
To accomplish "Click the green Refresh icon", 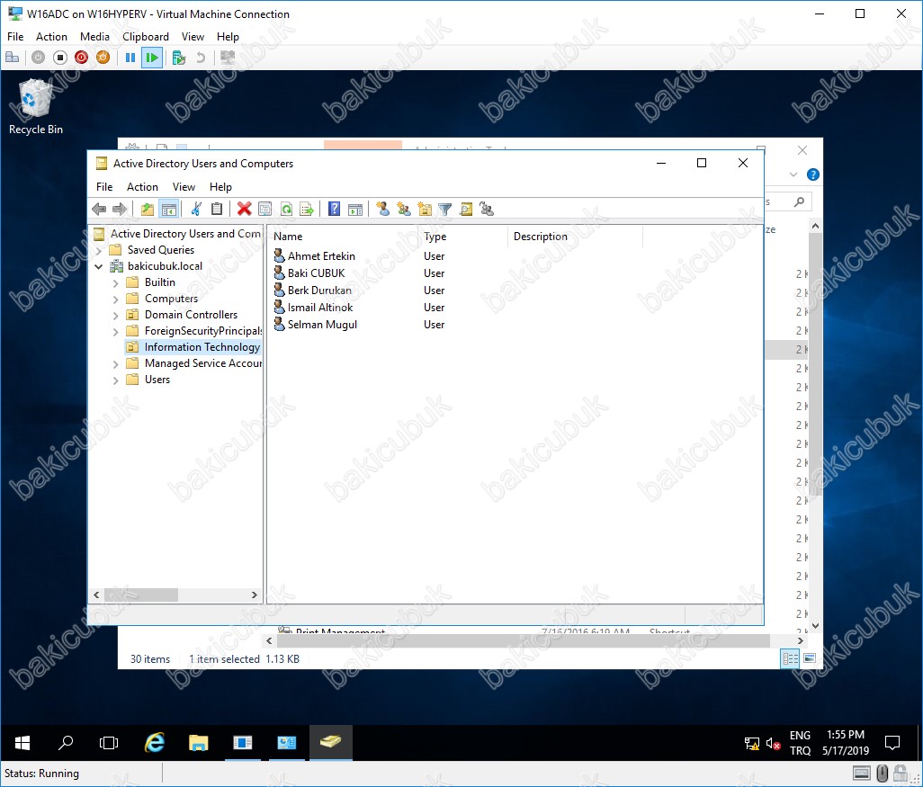I will (x=286, y=209).
